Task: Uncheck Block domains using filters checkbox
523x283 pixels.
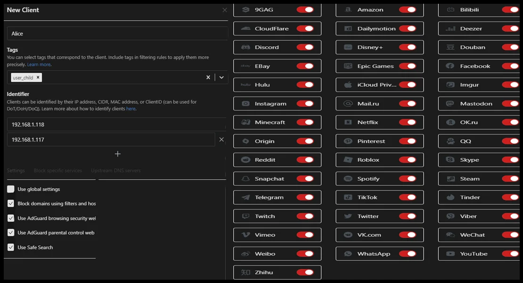Action: 11,204
